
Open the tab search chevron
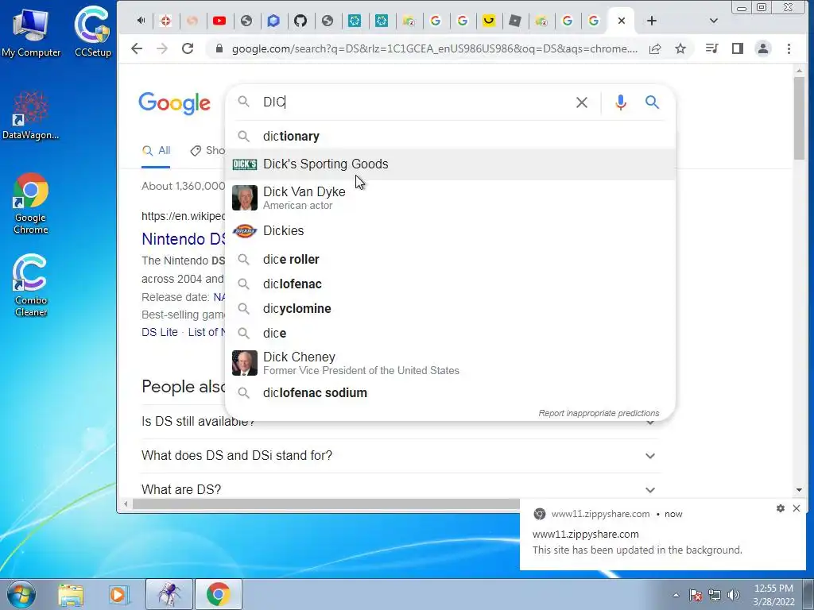713,21
